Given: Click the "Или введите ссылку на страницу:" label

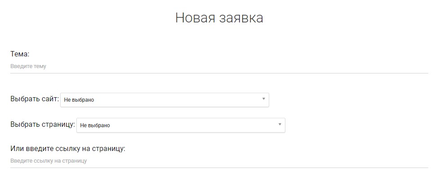Looking at the screenshot, I should (67, 148).
